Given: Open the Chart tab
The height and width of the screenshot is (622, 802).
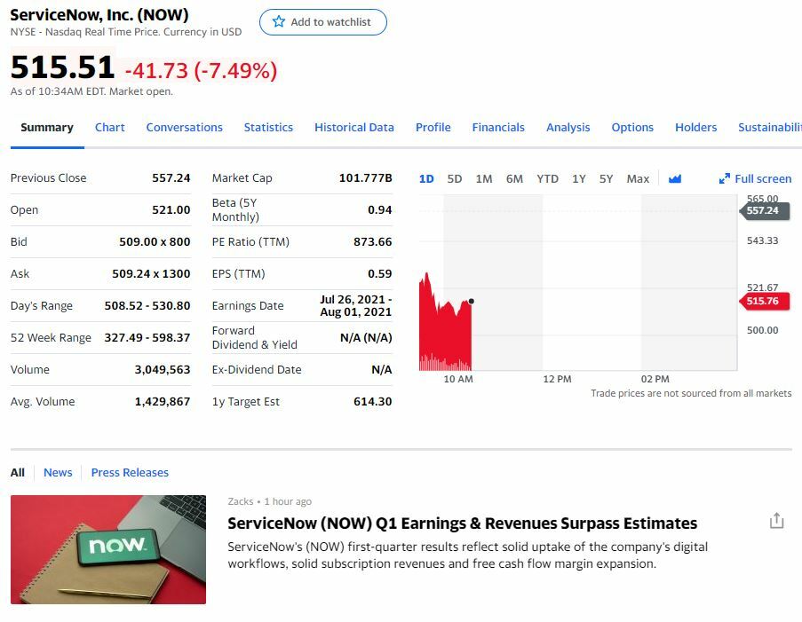Looking at the screenshot, I should click(109, 127).
